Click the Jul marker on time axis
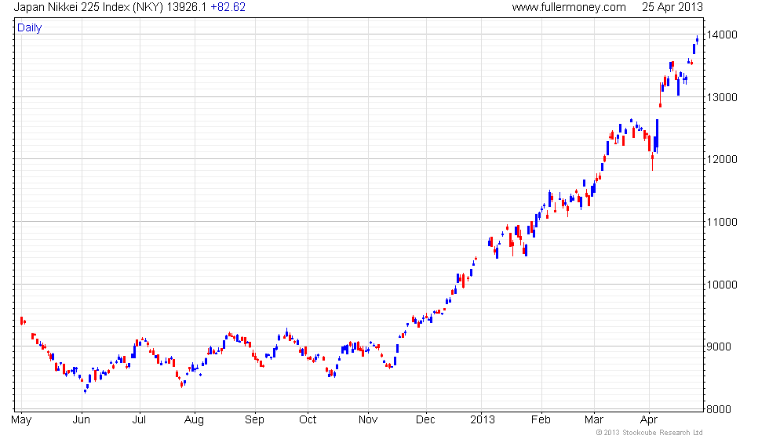 [140, 420]
